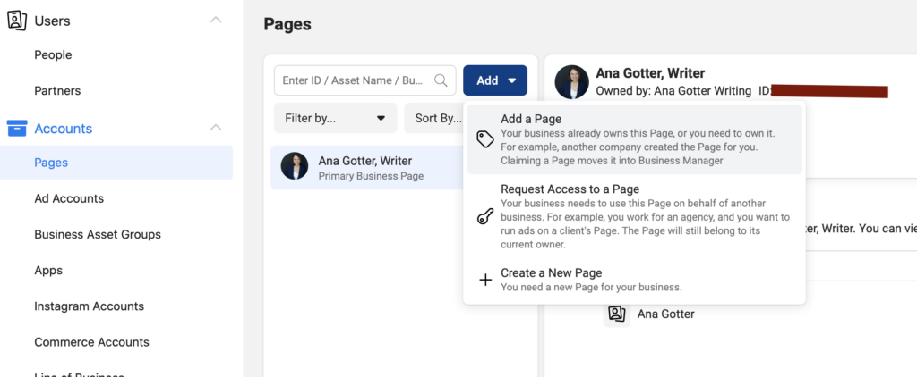Collapse the Accounts section chevron
Screen dimensions: 917x377
[x=215, y=128]
